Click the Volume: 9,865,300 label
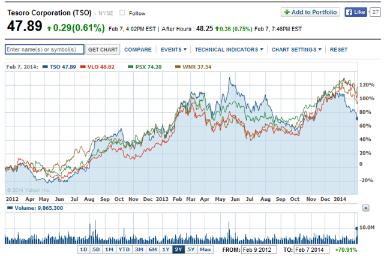The image size is (384, 256). pos(38,208)
